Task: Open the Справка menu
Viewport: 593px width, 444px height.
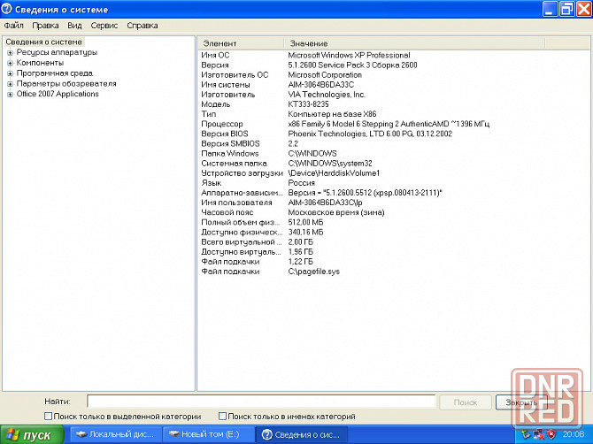Action: click(142, 26)
